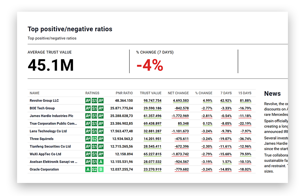306x196 pixels.
Task: Click trust value 98.747.754 for Revolve Group
Action: [152, 101]
